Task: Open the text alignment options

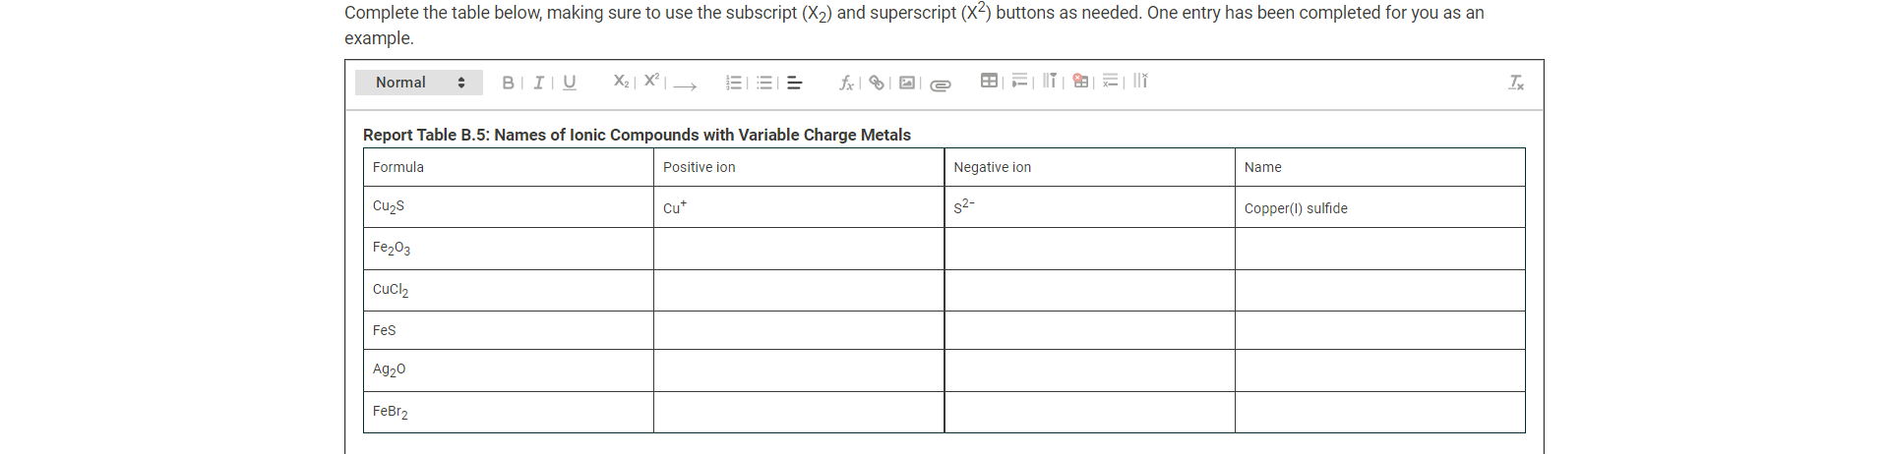Action: (795, 83)
